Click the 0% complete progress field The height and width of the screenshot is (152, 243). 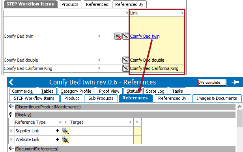click(212, 82)
